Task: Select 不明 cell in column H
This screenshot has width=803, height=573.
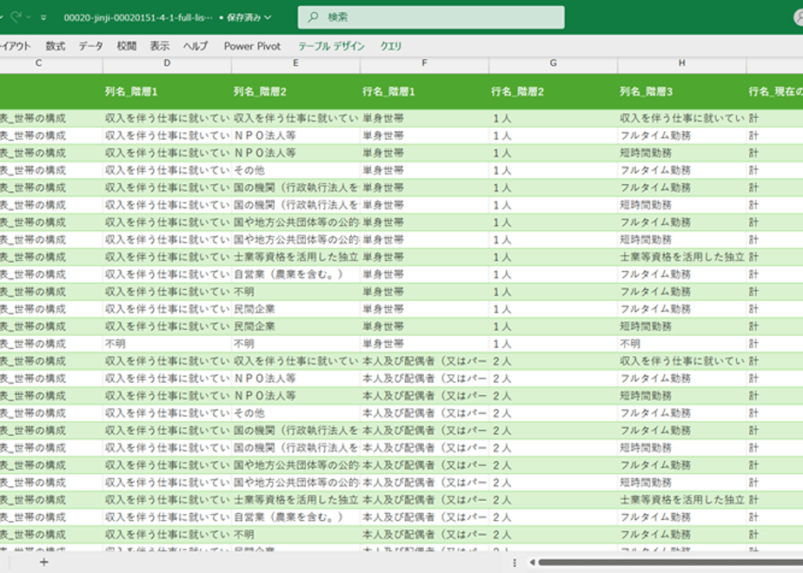Action: 681,344
